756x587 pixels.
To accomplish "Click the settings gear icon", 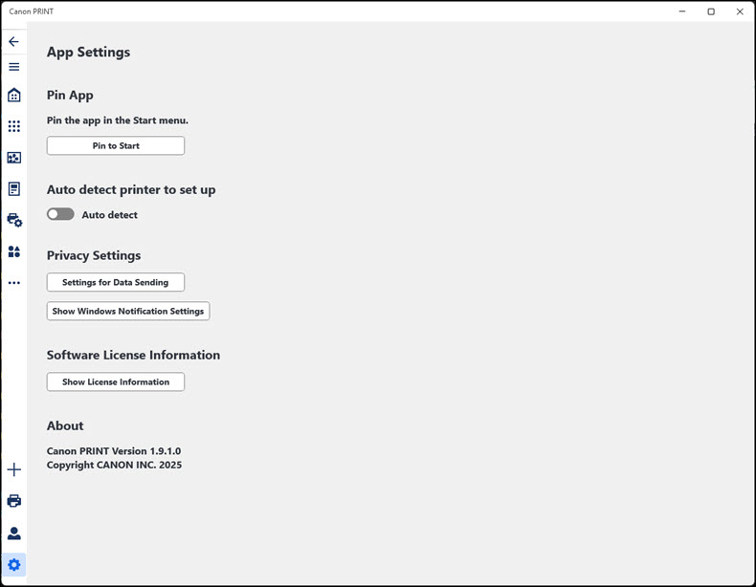I will point(13,565).
